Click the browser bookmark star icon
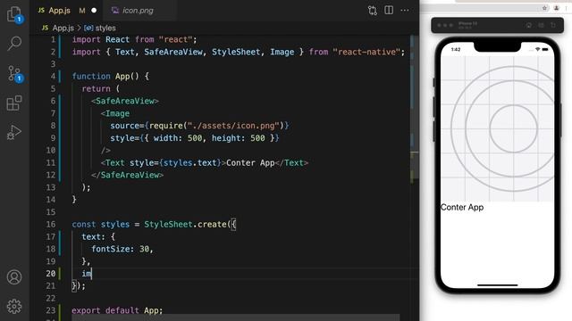The height and width of the screenshot is (321, 572). pos(544,8)
